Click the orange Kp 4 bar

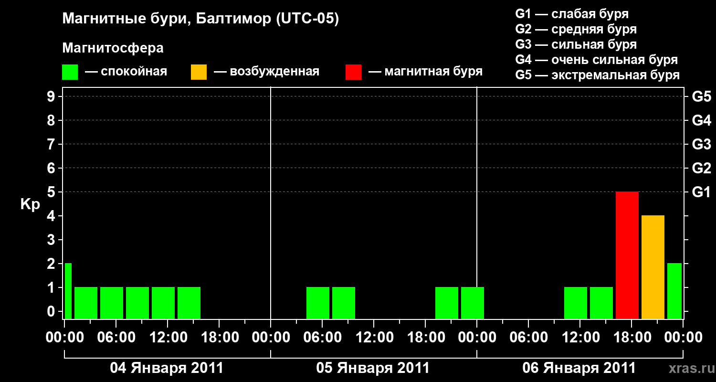(x=653, y=267)
